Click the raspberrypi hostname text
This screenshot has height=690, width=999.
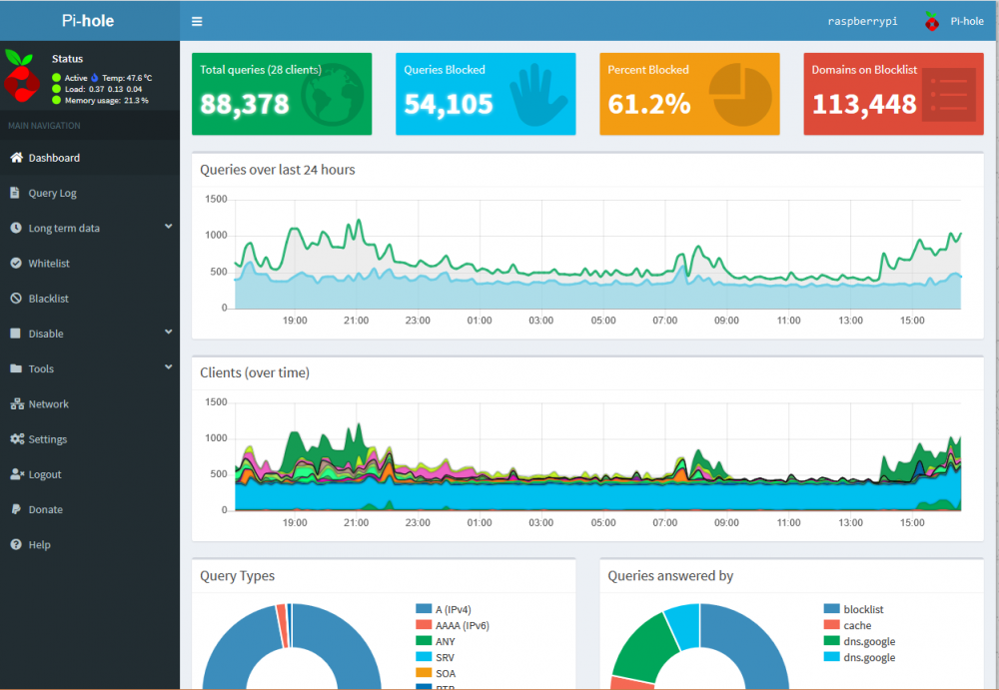pyautogui.click(x=862, y=22)
